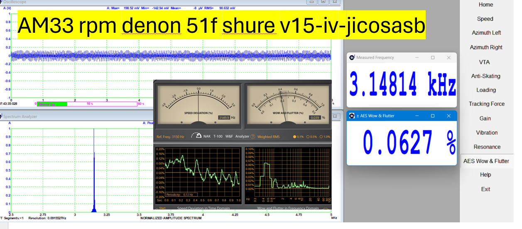Image resolution: width=522 pixels, height=229 pixels.
Task: Open the Azimuth Left test
Action: (x=486, y=33)
